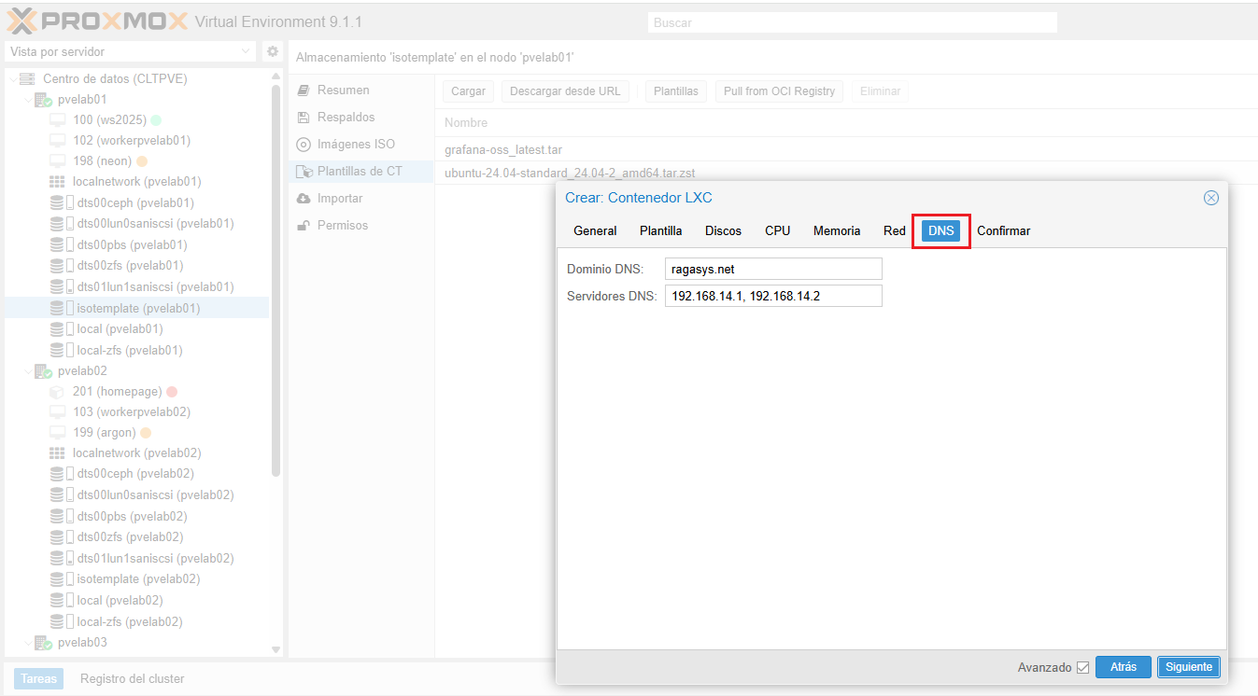
Task: Collapse the Centro de datos tree node
Action: 12,78
